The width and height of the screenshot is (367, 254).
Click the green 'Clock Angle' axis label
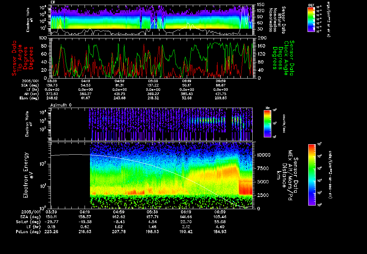(286, 58)
